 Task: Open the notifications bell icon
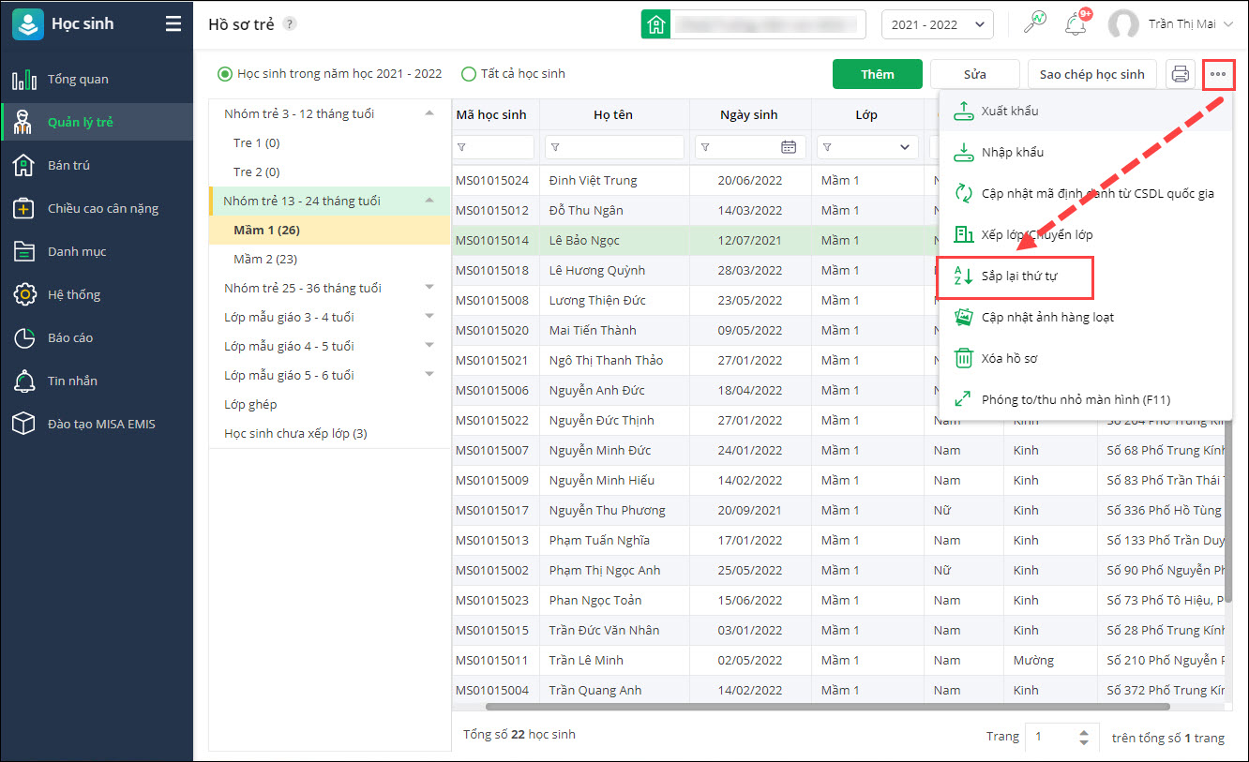(x=1076, y=24)
